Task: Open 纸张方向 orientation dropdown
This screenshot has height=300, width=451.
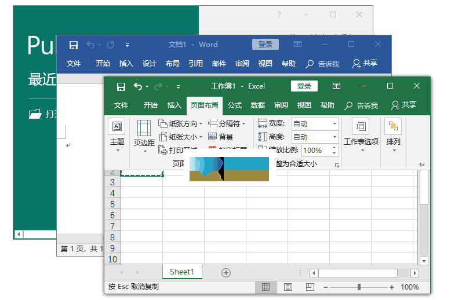Action: [x=180, y=123]
